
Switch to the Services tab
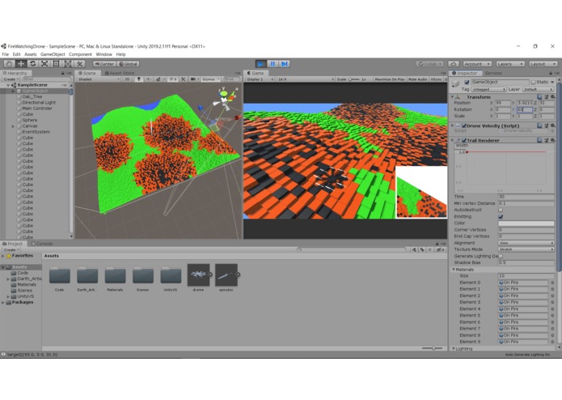coord(493,73)
